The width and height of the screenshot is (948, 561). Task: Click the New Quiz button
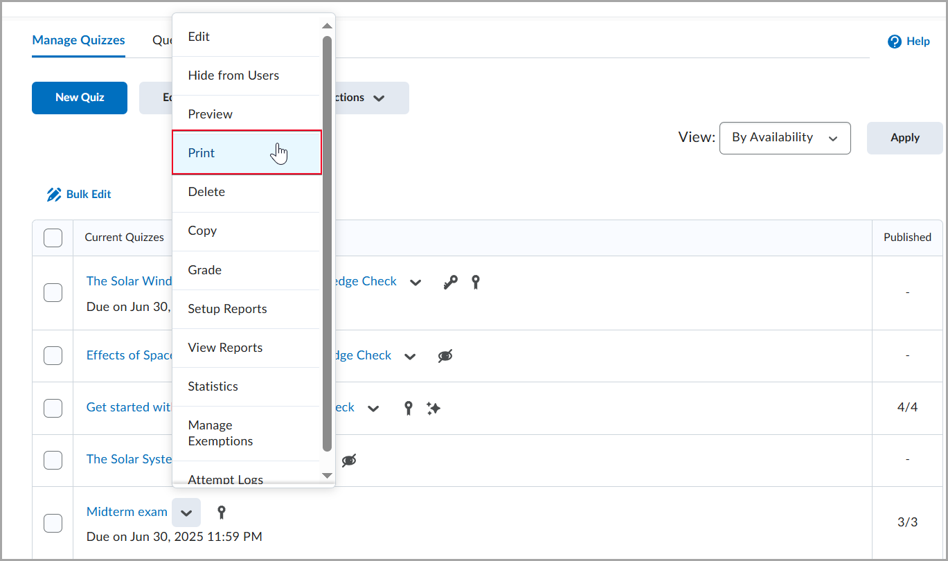click(79, 98)
